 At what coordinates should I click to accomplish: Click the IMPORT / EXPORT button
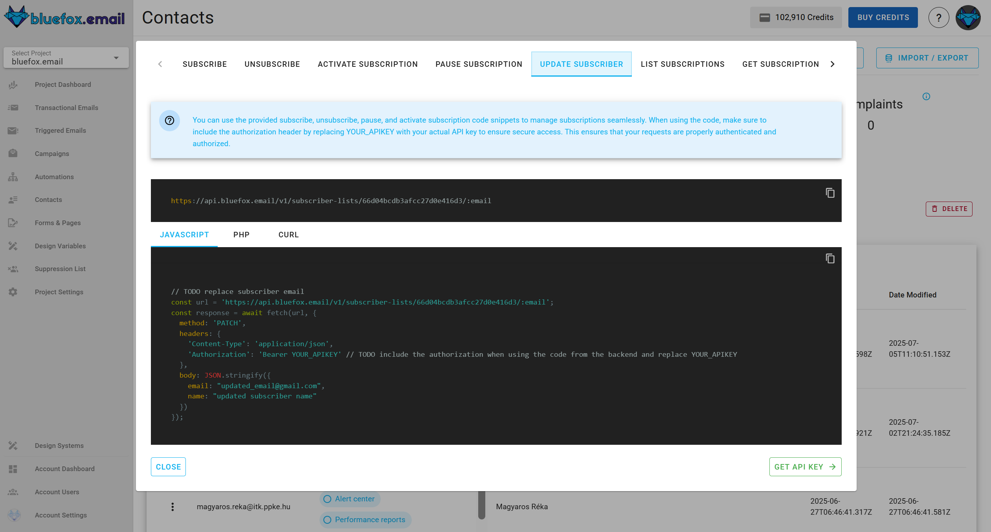coord(927,57)
